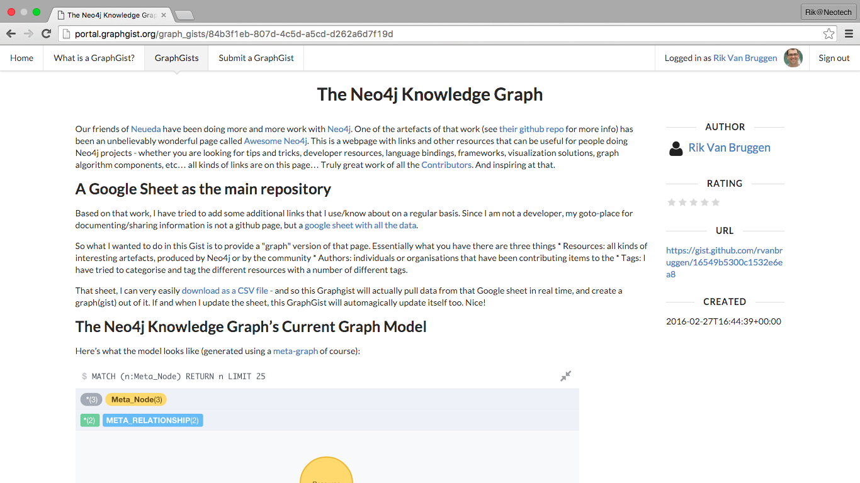Click the MATCH Cypher query text

coord(179,377)
